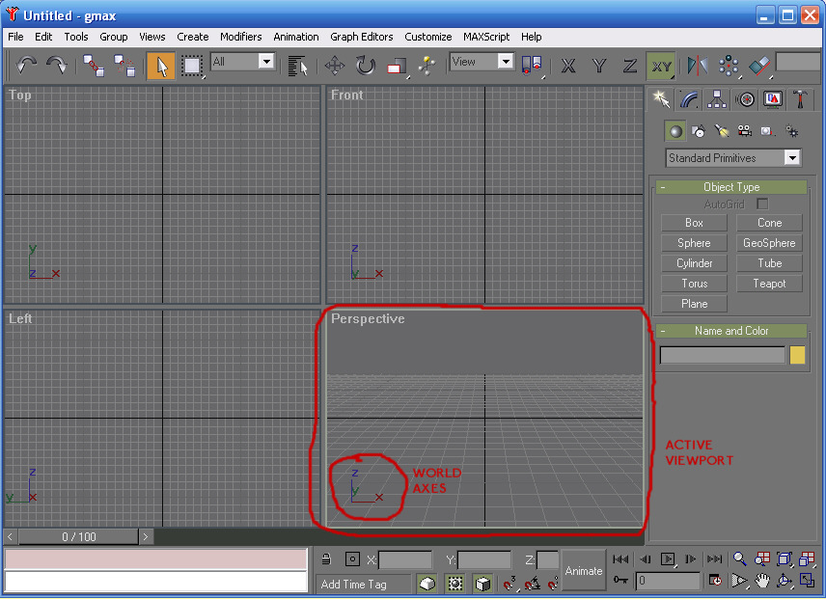Open Select by Name list icon
Screen dimensions: 826x599
[x=297, y=66]
